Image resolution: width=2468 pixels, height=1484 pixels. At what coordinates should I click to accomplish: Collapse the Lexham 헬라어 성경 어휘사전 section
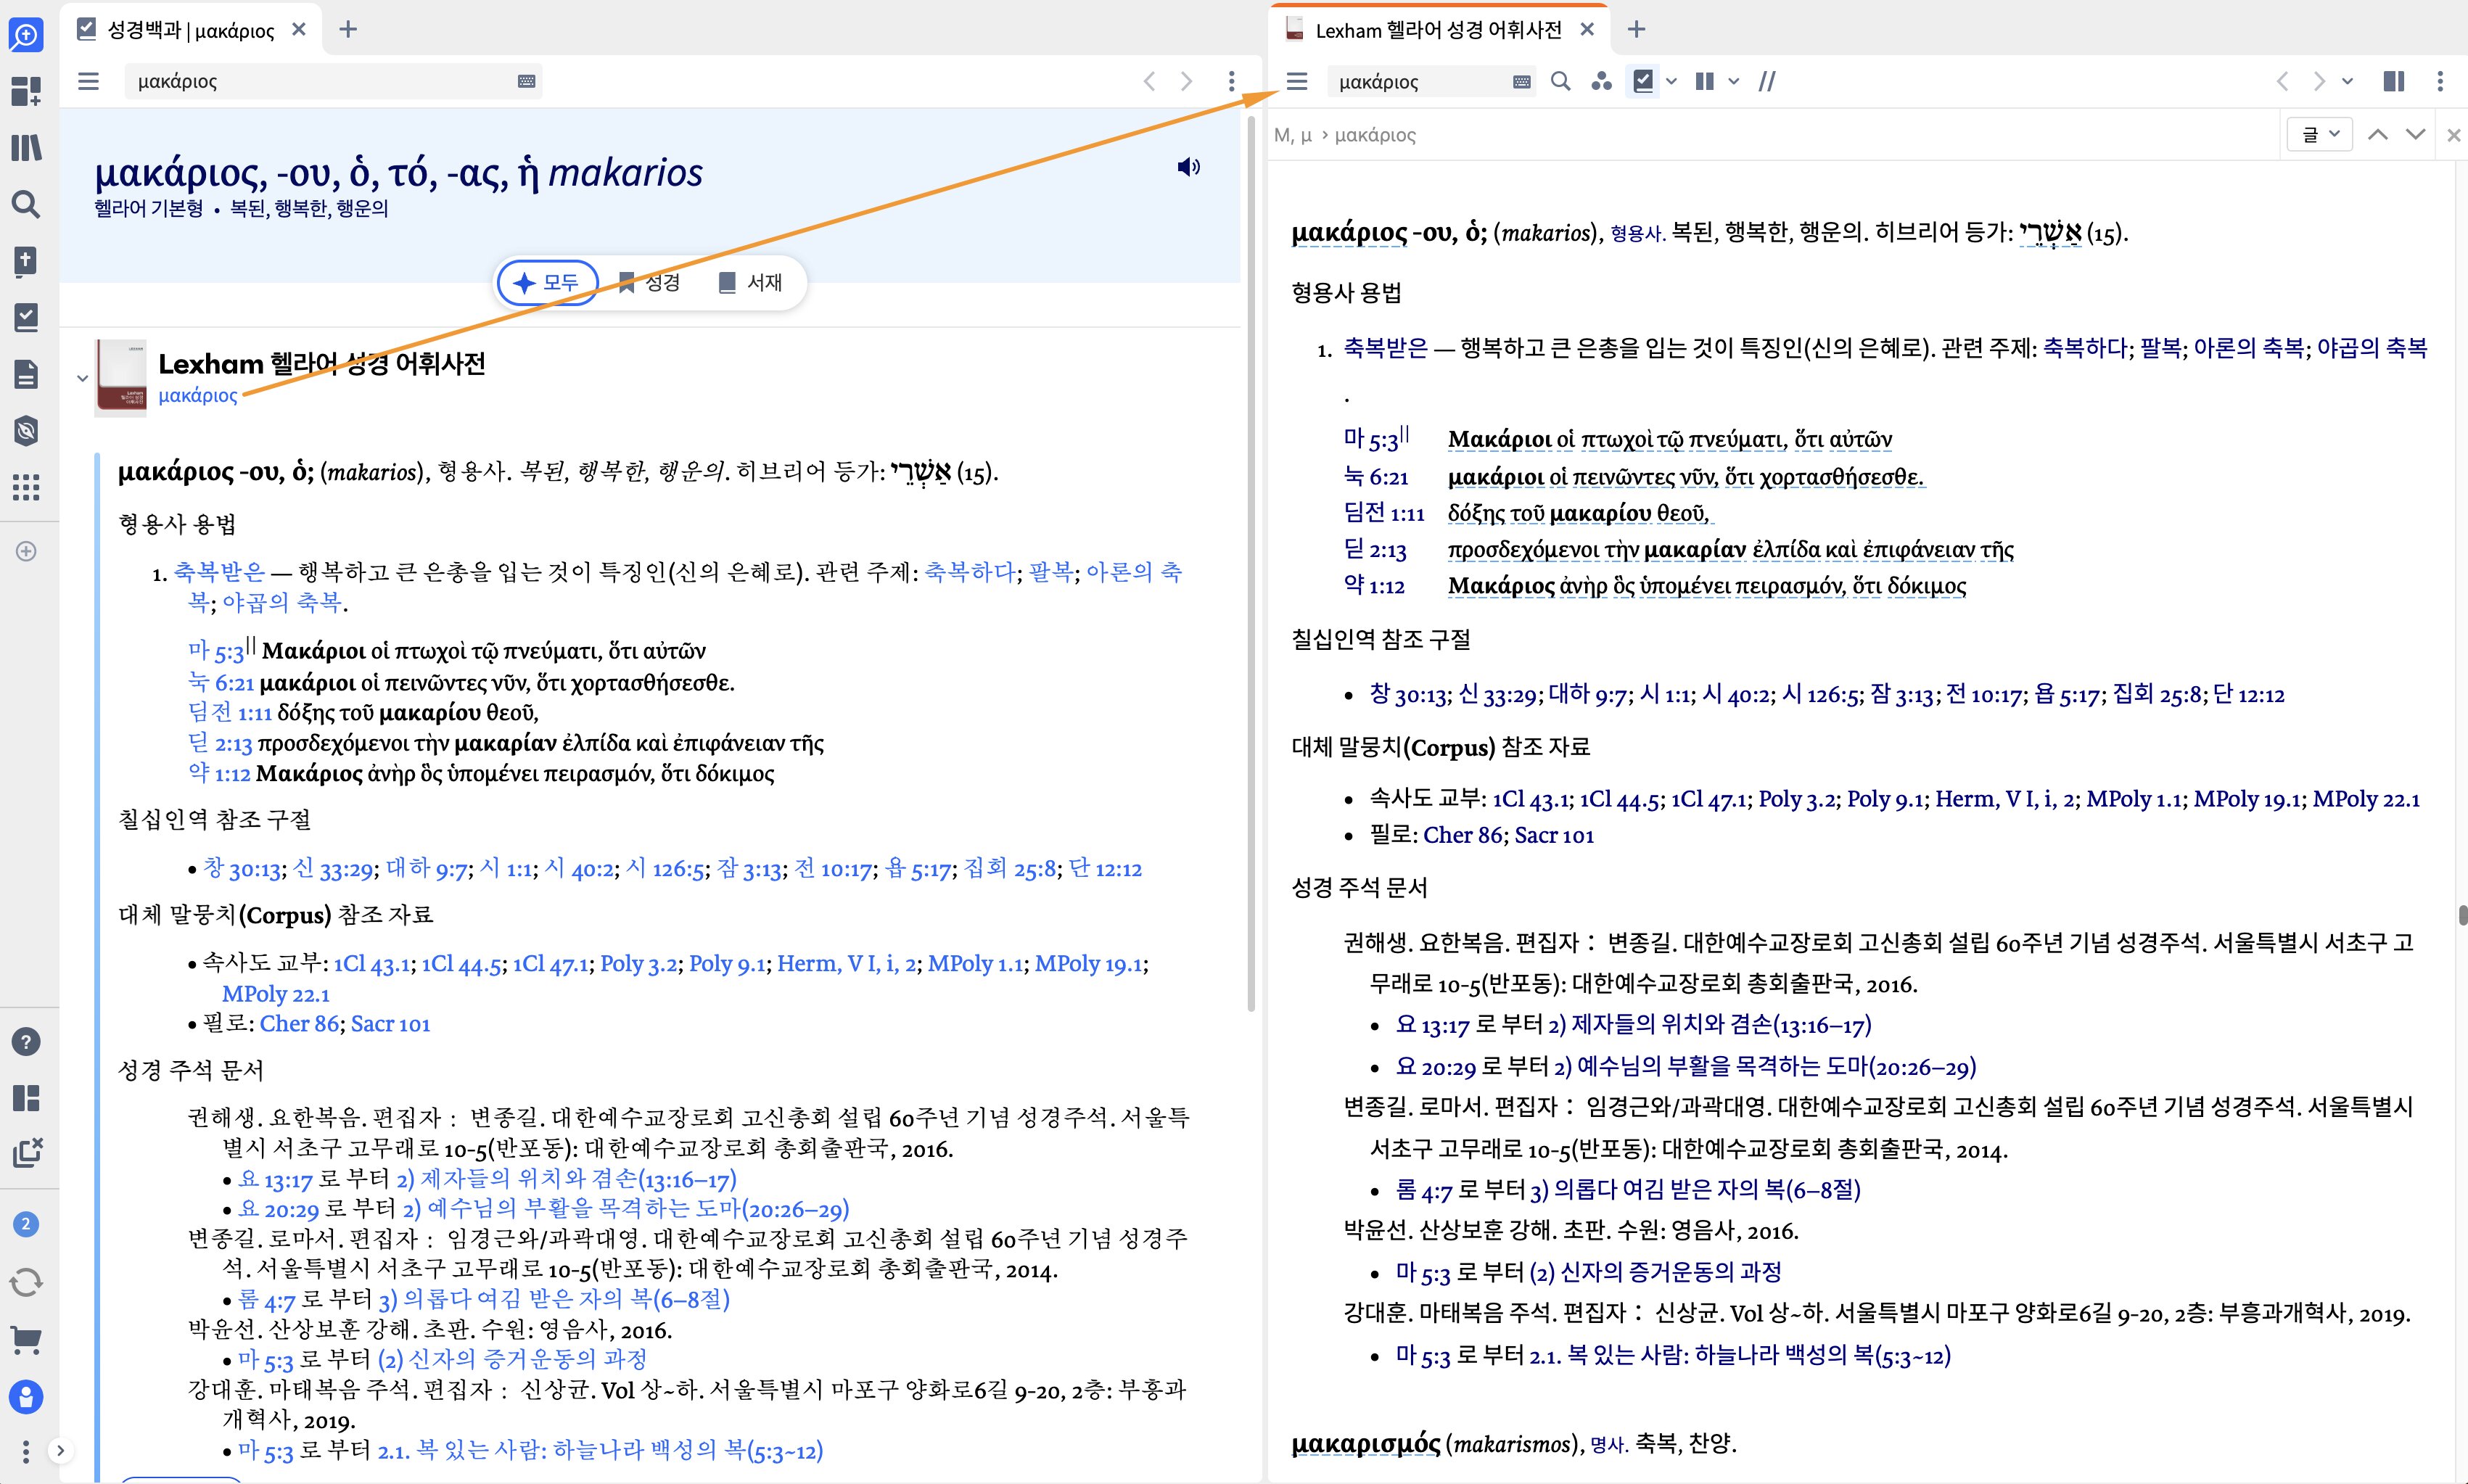pos(82,378)
